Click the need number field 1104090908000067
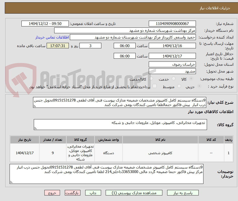 [x=172, y=24]
